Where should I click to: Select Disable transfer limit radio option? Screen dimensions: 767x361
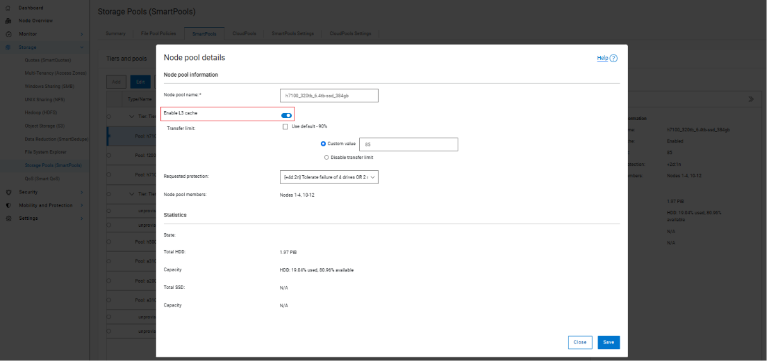point(326,157)
